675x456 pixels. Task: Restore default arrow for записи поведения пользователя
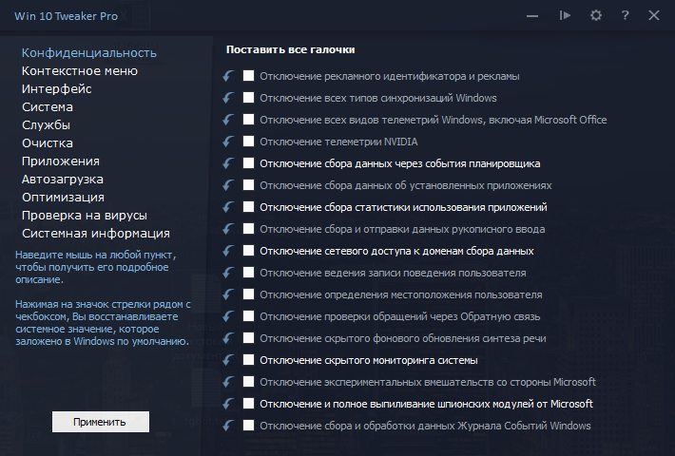point(228,273)
